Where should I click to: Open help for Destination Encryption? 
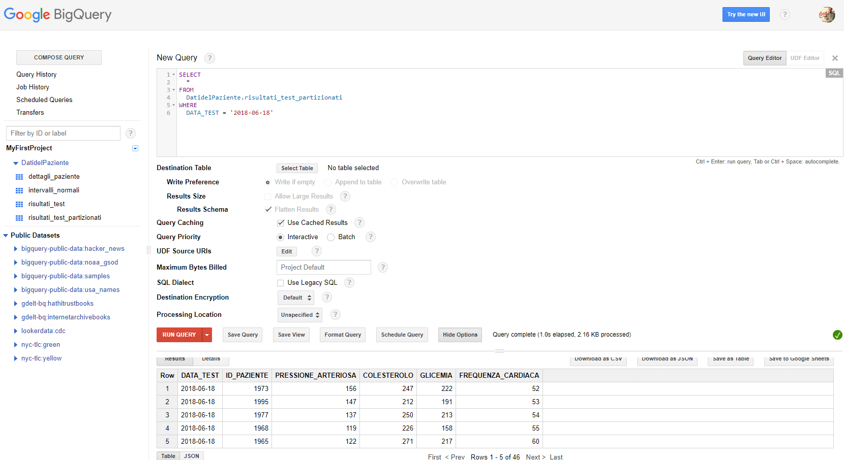[327, 297]
